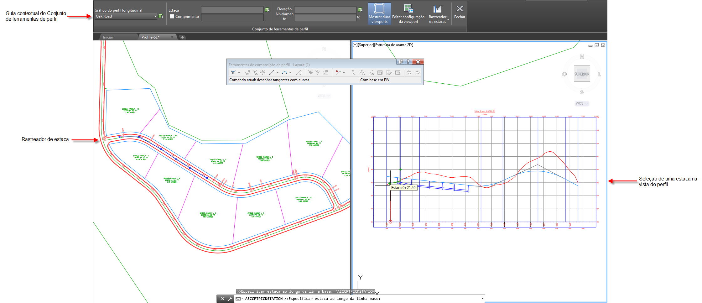Add a new drawing tab

(183, 37)
